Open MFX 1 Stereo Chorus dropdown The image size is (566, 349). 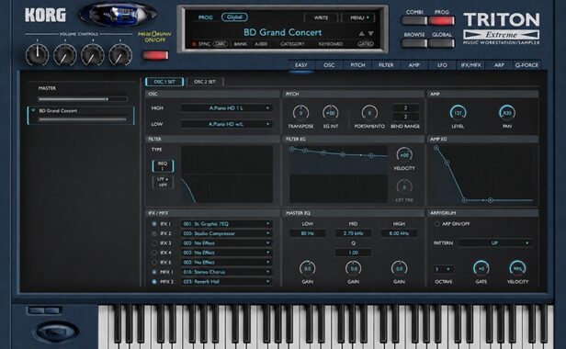227,272
